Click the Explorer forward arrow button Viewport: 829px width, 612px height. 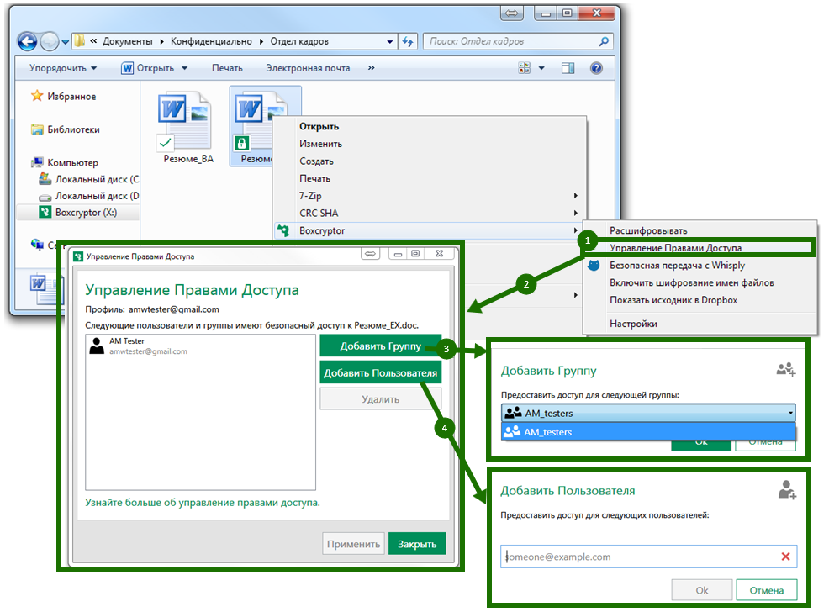coord(49,41)
